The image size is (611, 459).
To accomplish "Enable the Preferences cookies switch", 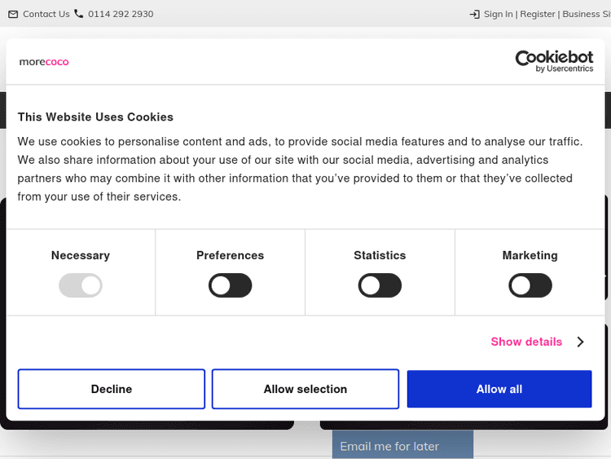I will point(231,285).
